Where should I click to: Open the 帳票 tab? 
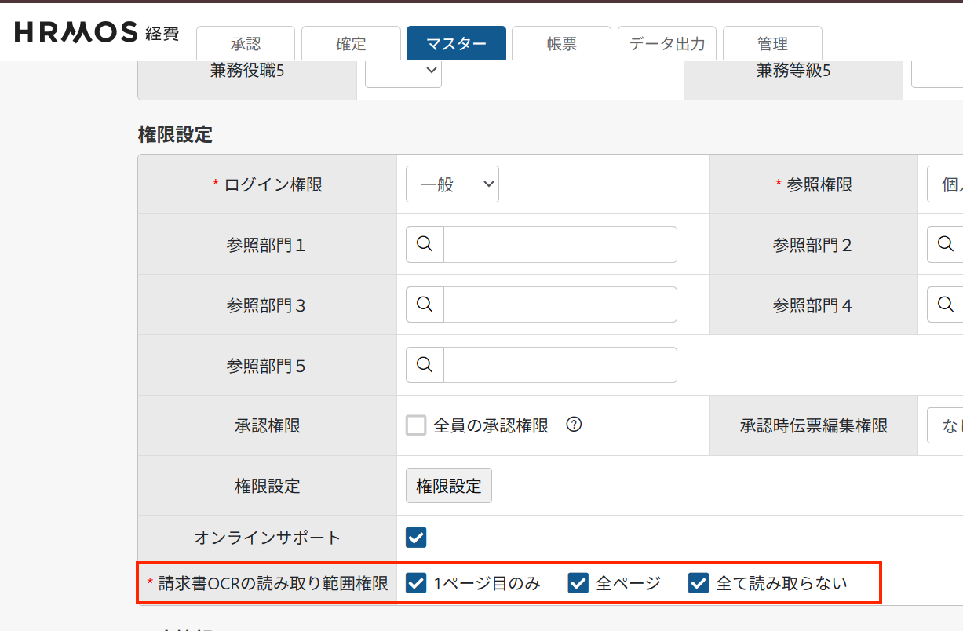coord(561,44)
